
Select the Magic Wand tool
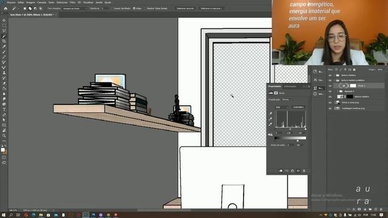click(4, 36)
